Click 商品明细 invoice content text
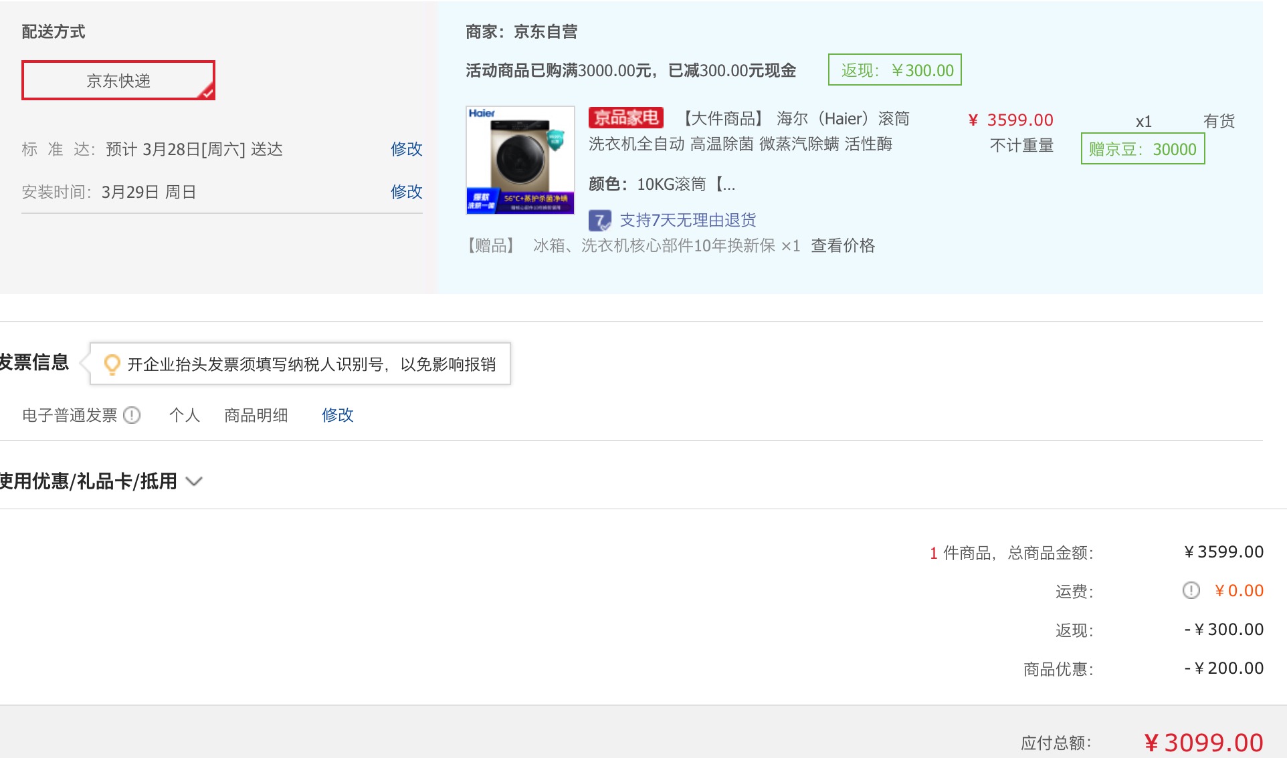Viewport: 1287px width, 758px height. 256,415
